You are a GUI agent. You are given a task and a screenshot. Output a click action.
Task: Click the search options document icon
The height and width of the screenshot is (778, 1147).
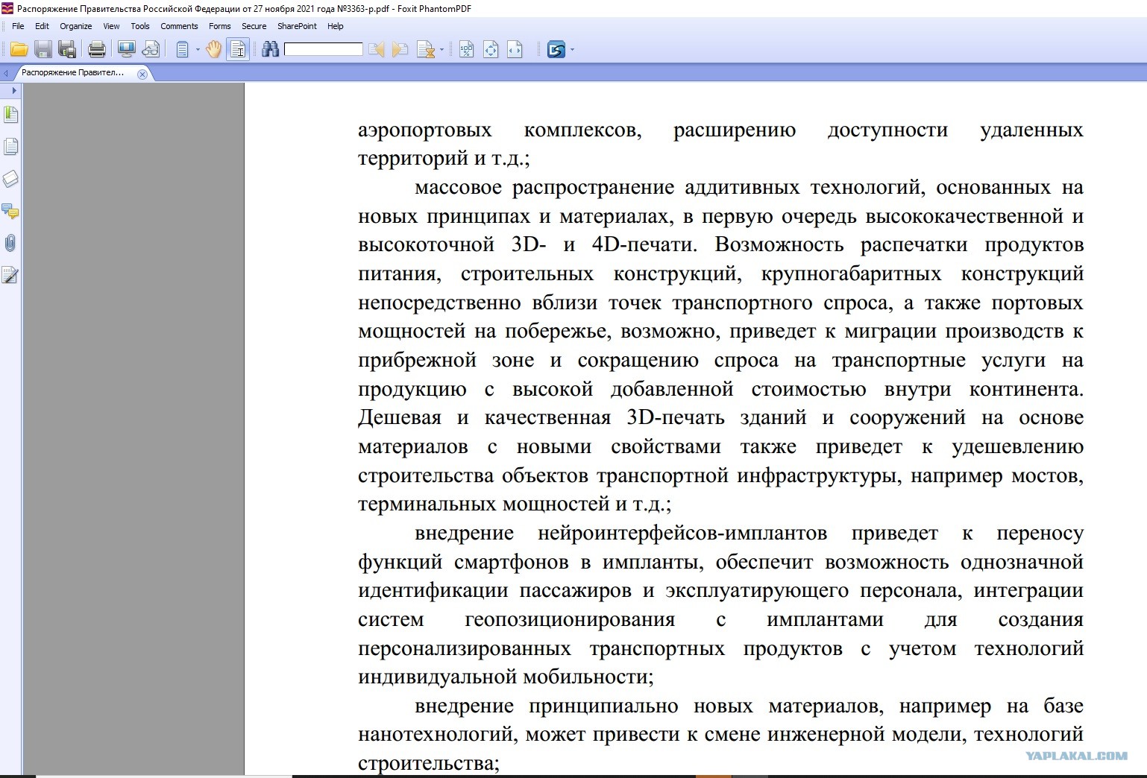click(x=426, y=50)
